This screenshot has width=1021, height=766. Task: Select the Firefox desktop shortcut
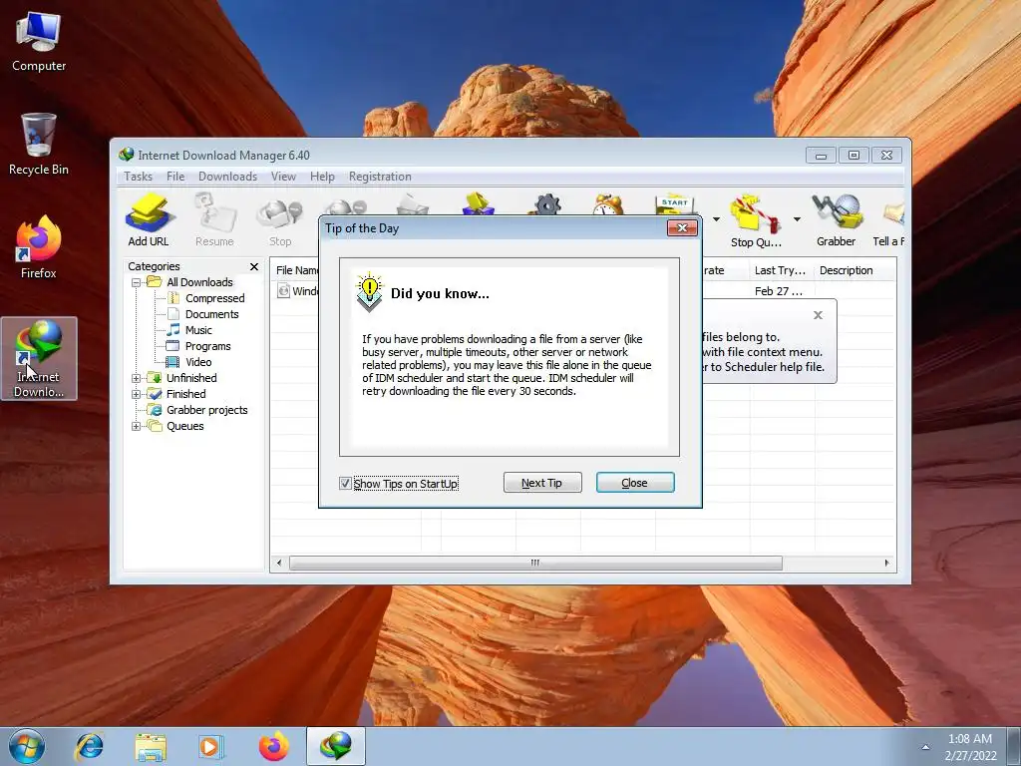click(x=39, y=247)
